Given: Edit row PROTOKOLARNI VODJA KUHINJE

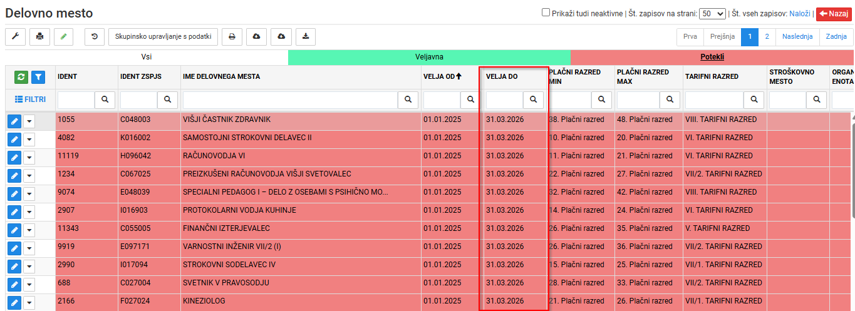Looking at the screenshot, I should click(x=14, y=213).
